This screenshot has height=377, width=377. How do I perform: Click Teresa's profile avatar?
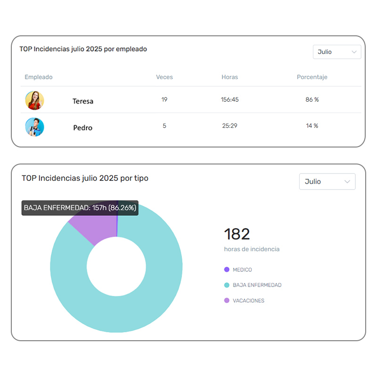point(34,100)
